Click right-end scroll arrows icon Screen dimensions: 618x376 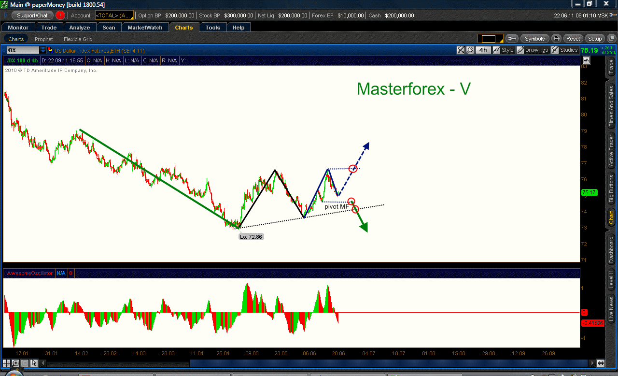coord(601,363)
